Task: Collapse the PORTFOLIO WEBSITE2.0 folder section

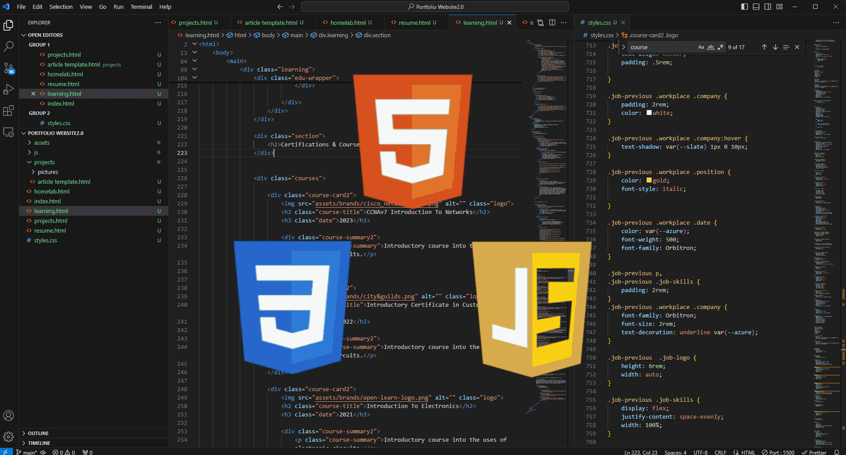Action: pos(24,133)
